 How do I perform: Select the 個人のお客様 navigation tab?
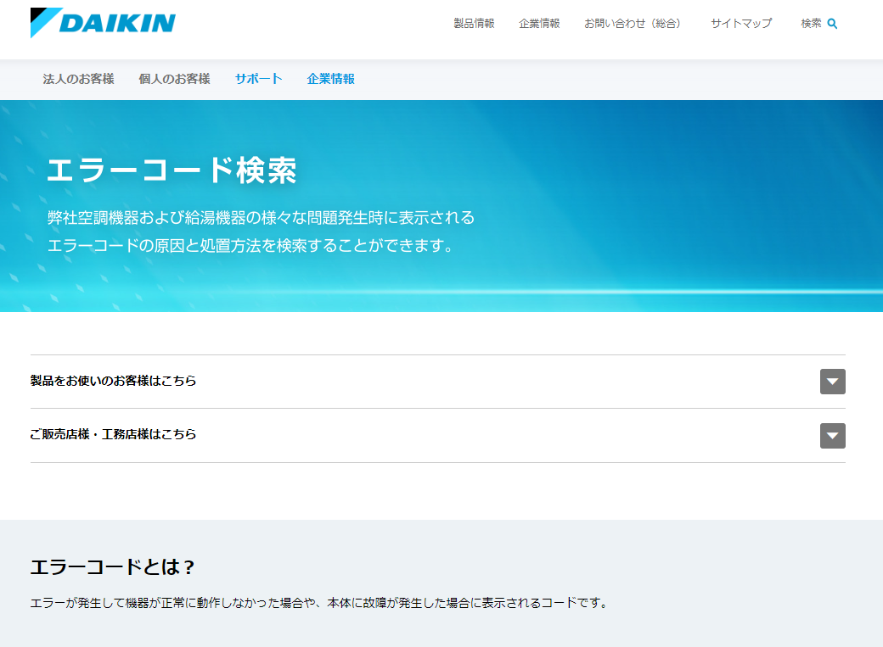click(174, 79)
